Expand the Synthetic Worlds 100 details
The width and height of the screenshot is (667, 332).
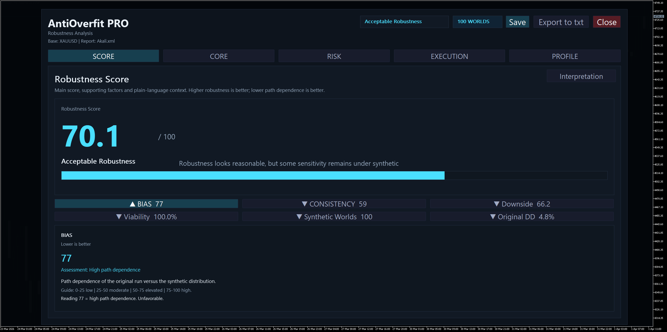tap(334, 217)
